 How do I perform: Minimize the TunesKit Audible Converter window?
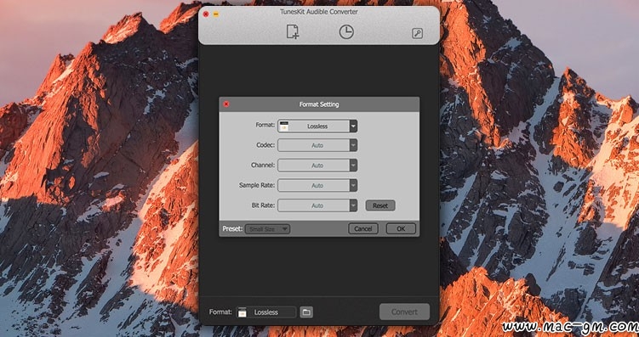(x=216, y=14)
